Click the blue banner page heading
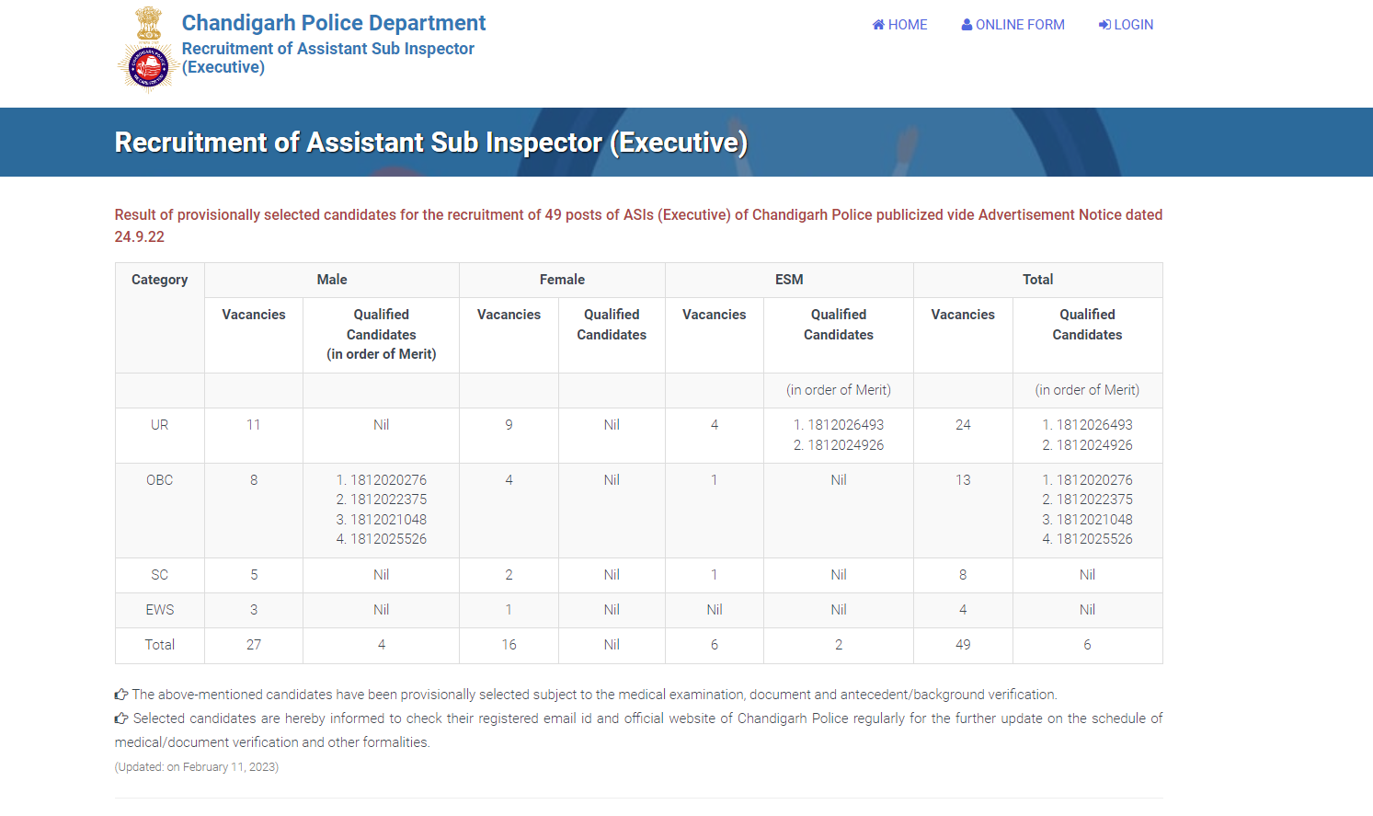 pyautogui.click(x=430, y=143)
